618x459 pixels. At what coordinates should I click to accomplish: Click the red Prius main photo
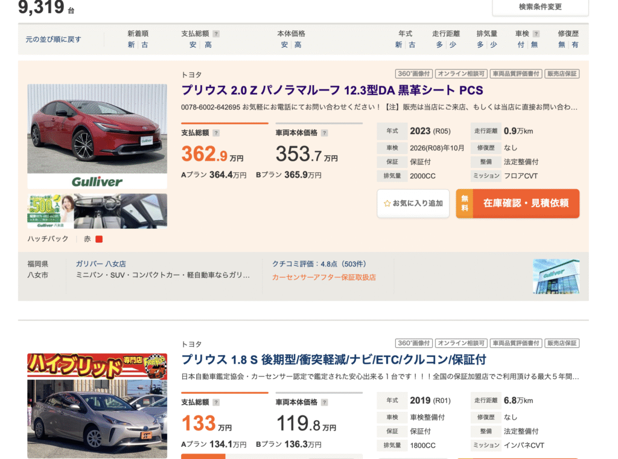97,136
